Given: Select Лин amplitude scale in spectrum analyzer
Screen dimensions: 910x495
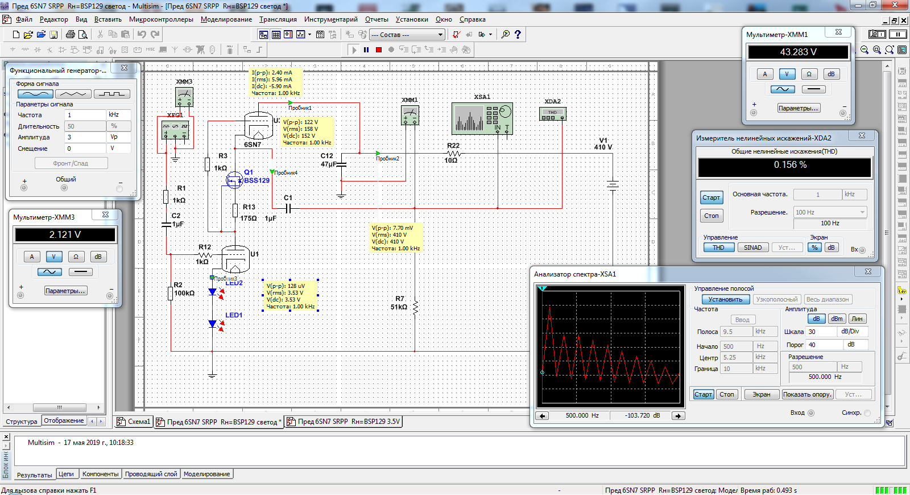Looking at the screenshot, I should pyautogui.click(x=857, y=319).
